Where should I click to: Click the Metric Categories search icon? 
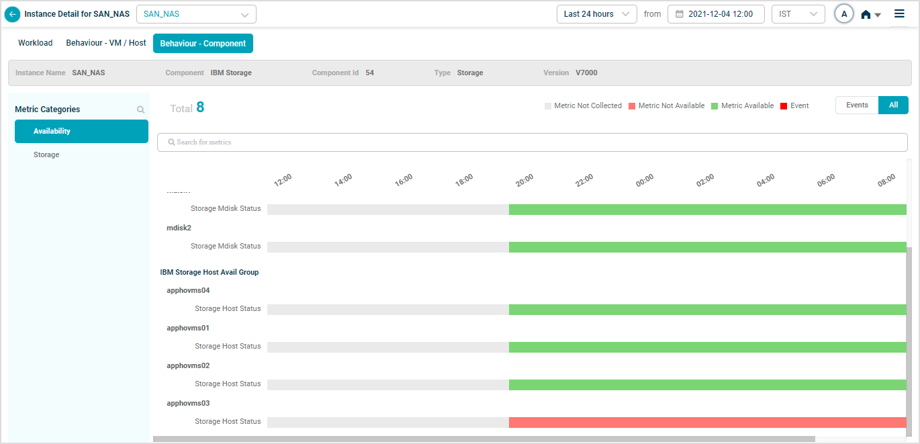(x=140, y=109)
